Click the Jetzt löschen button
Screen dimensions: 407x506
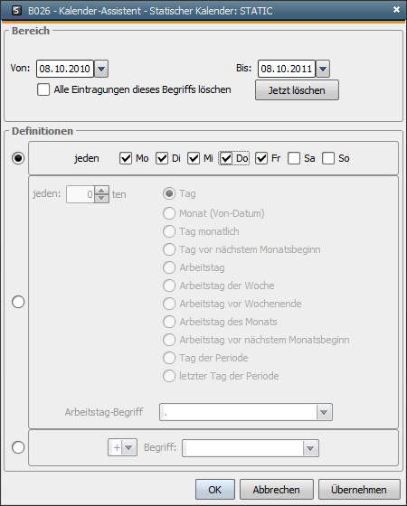297,90
